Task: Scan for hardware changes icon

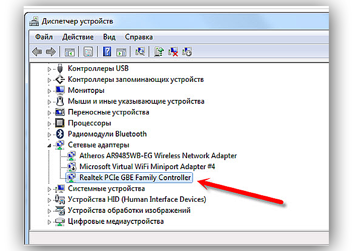Action: pyautogui.click(x=140, y=52)
